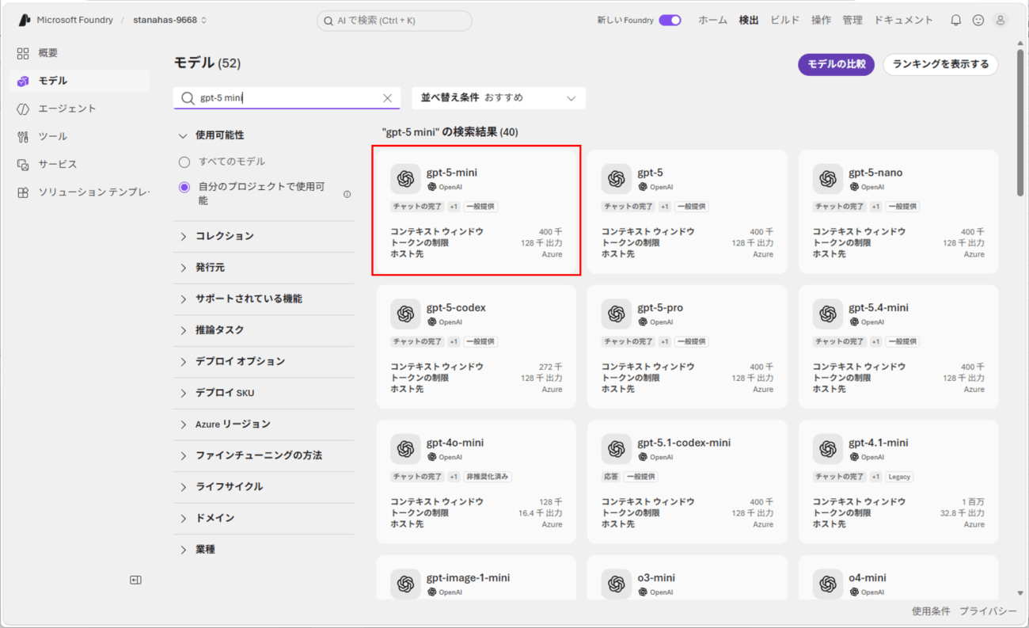Click the OpenAI logo on the gpt-5.4-mini card

827,314
